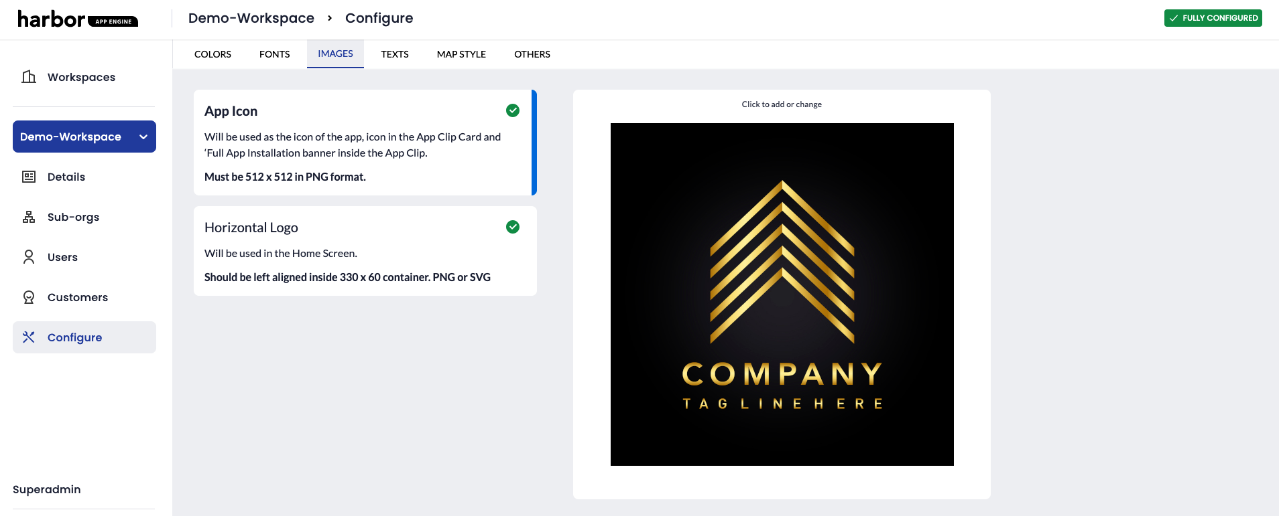Expand the Demo-Workspace dropdown chevron
The image size is (1279, 516).
pyautogui.click(x=143, y=137)
